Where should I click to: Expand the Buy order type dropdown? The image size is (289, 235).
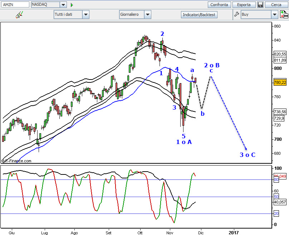coord(274,14)
